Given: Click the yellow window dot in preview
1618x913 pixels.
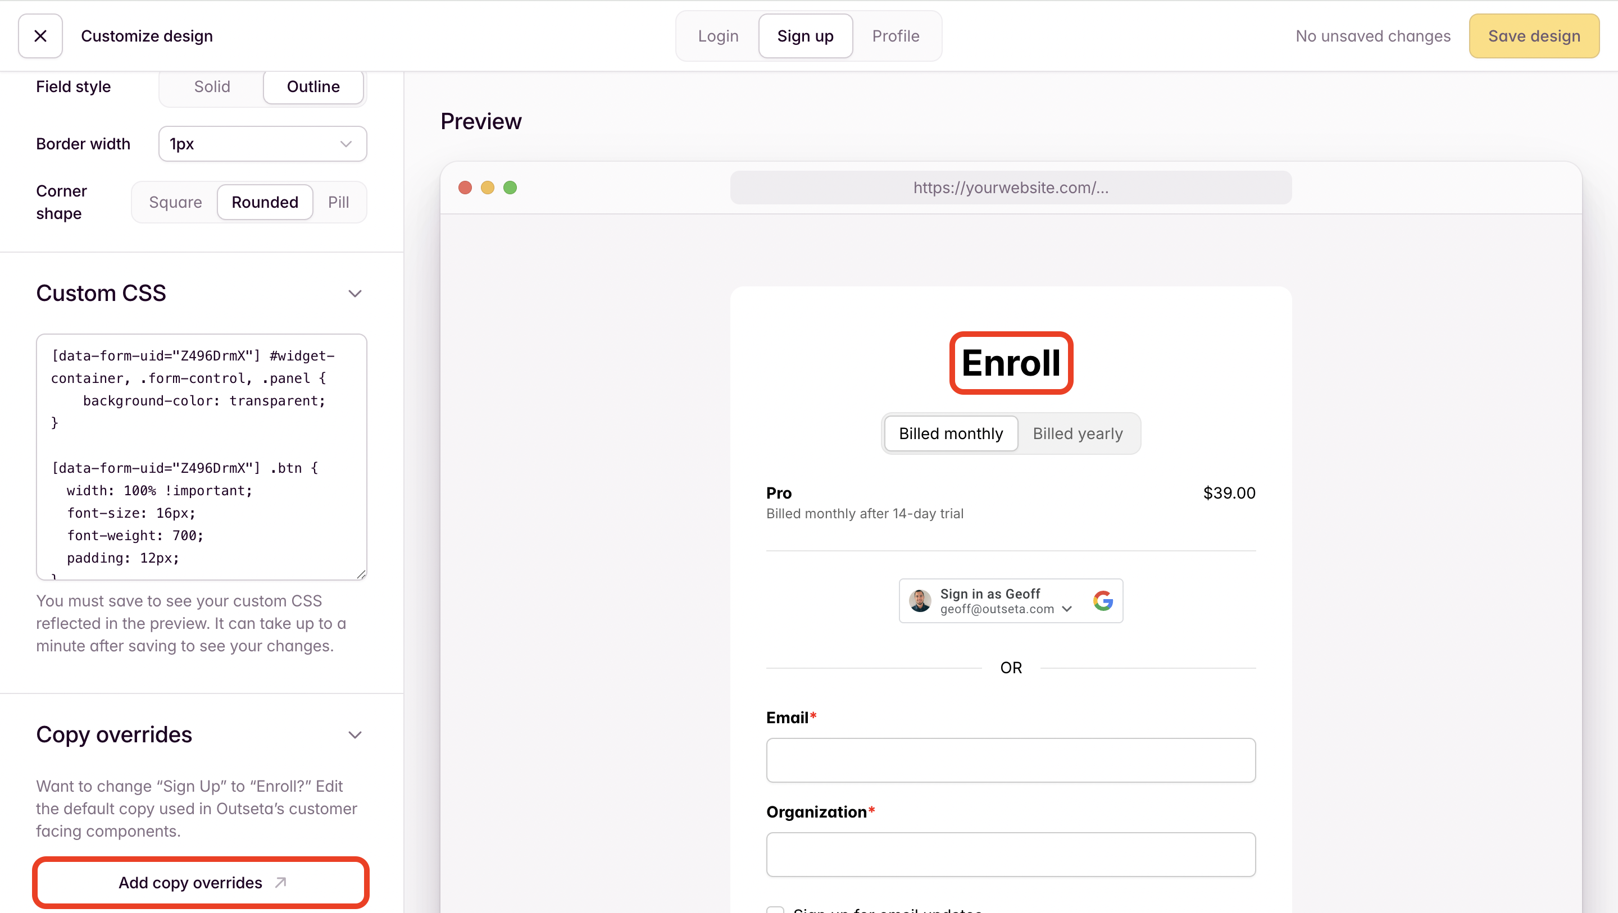Looking at the screenshot, I should pos(488,188).
